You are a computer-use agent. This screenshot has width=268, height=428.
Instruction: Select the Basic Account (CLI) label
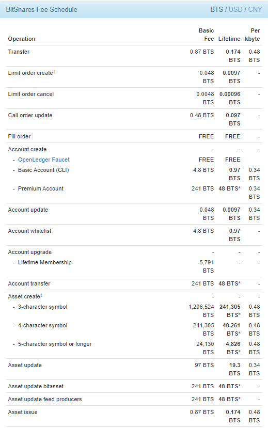pos(43,170)
